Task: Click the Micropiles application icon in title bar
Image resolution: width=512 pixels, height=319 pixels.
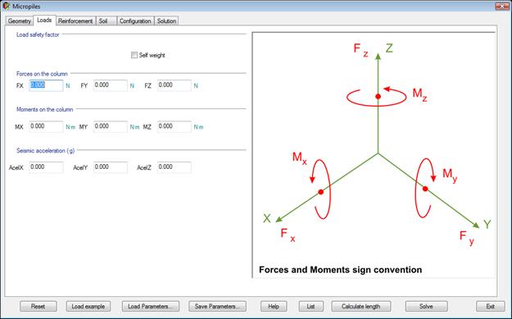Action: click(x=7, y=6)
